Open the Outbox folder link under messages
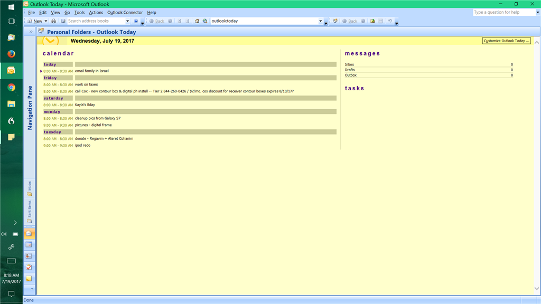This screenshot has width=541, height=304. 351,75
